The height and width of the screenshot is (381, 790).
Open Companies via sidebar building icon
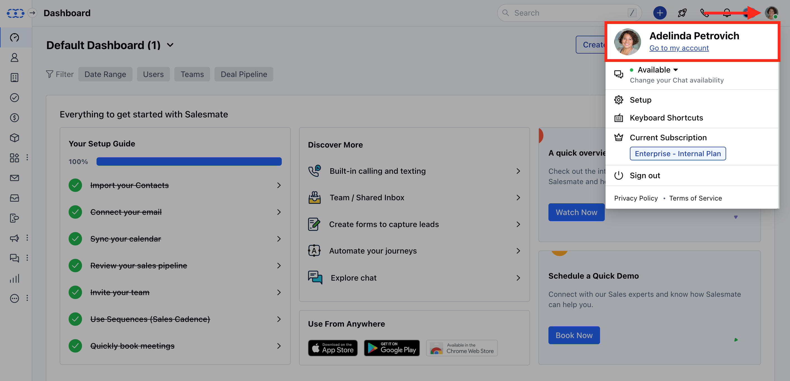pyautogui.click(x=15, y=78)
